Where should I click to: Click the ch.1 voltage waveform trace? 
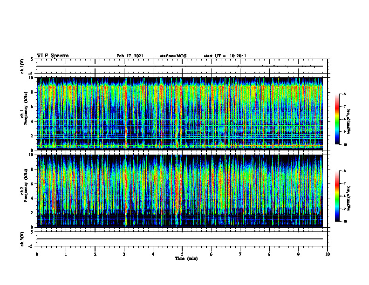pos(180,66)
